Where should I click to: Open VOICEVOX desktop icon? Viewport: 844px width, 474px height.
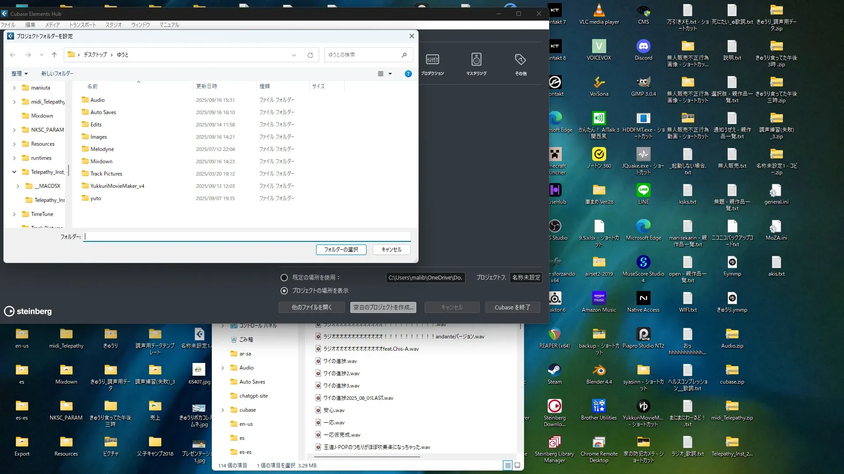599,47
